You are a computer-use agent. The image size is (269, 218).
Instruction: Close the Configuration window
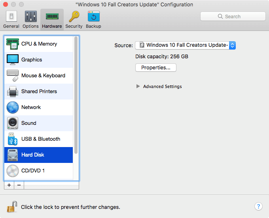tap(6, 4)
